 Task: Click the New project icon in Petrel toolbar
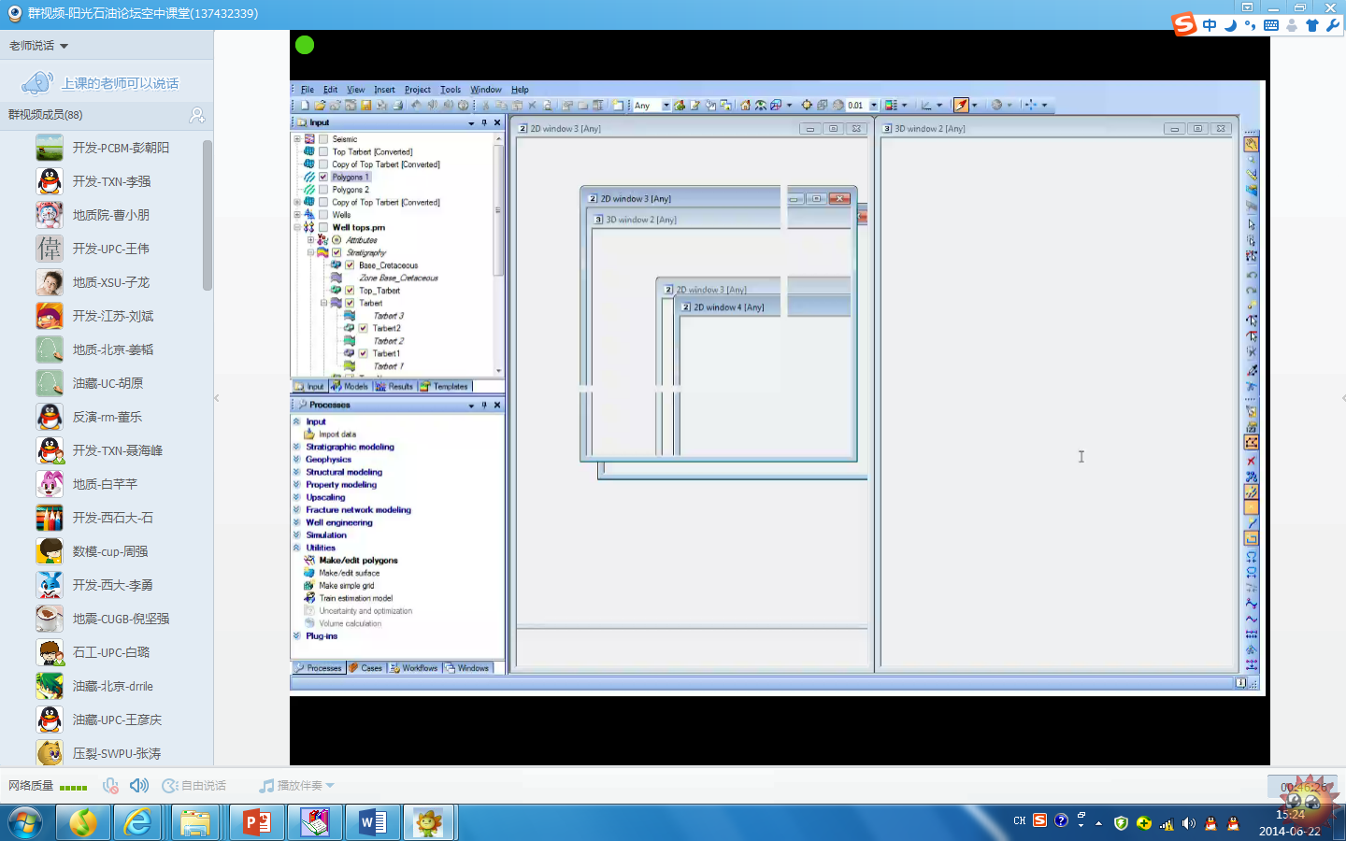(x=305, y=106)
